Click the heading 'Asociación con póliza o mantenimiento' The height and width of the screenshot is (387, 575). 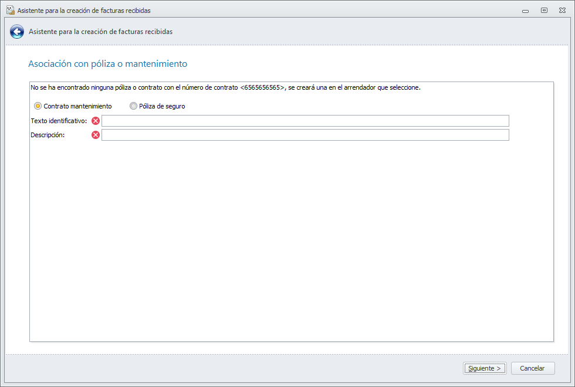coord(108,64)
